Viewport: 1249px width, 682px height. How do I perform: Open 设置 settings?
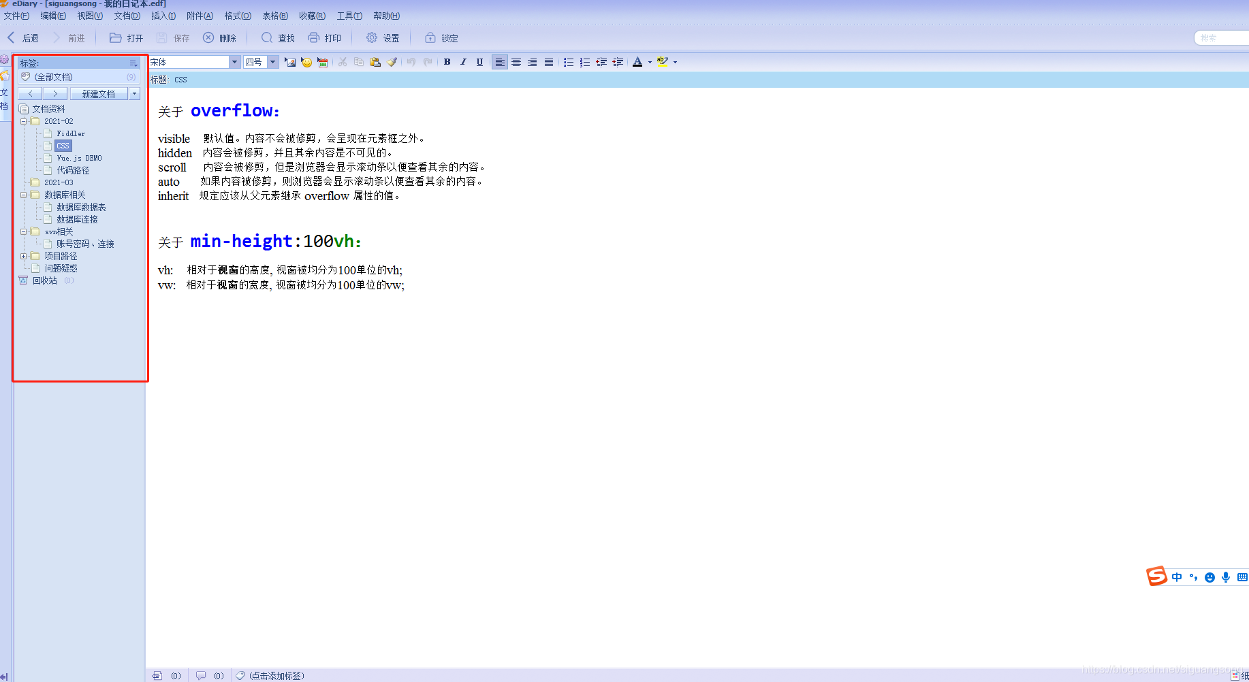click(383, 38)
